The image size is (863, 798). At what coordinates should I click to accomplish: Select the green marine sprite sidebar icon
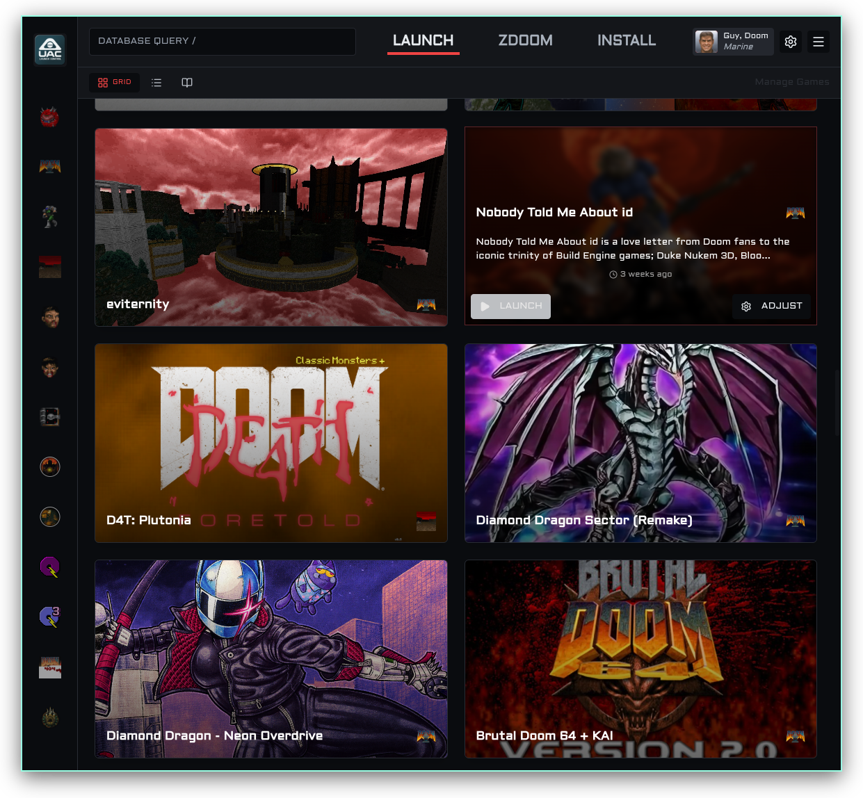(49, 217)
